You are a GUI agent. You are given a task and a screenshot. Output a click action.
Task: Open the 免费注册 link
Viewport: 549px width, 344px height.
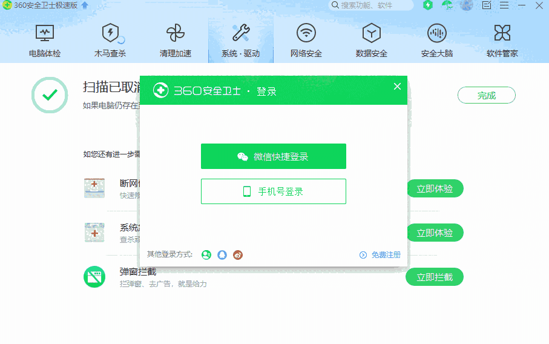pos(386,255)
